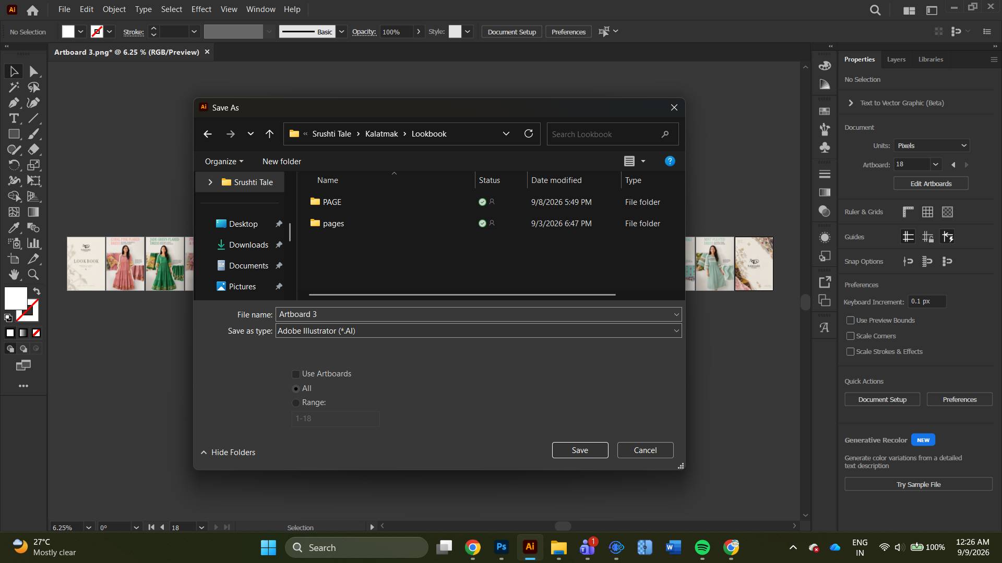The width and height of the screenshot is (1002, 563).
Task: Click the refresh icon in Save As dialog
Action: tap(529, 134)
